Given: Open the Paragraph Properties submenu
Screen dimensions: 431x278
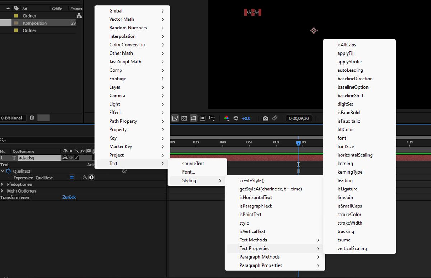Looking at the screenshot, I should 275,265.
